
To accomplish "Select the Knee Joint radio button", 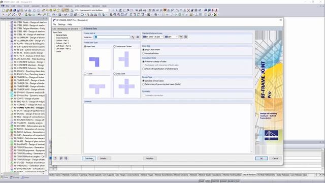I will coord(85,46).
